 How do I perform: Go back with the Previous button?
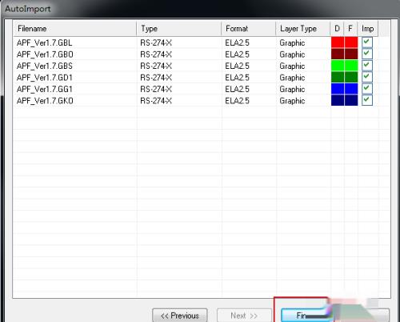[x=180, y=316]
